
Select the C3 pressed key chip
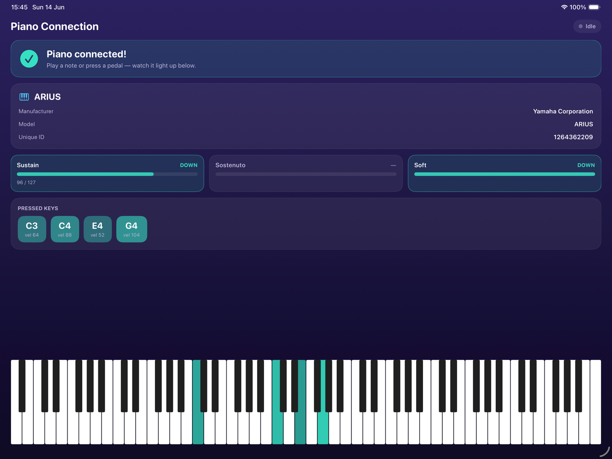pos(32,229)
